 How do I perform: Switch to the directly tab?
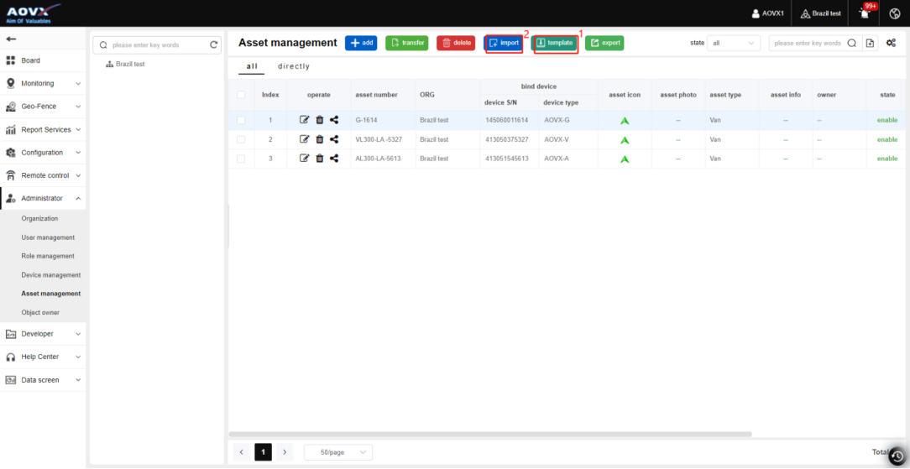293,66
